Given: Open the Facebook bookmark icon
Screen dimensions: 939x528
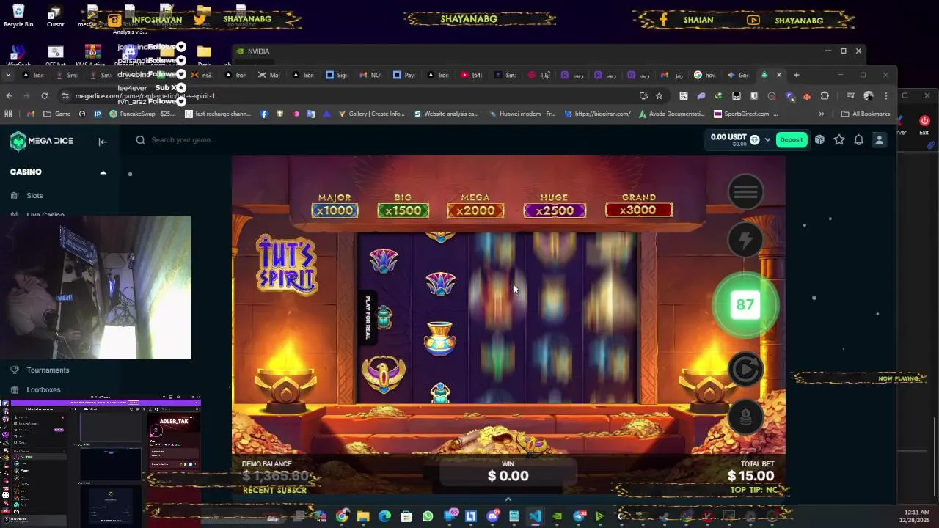Looking at the screenshot, I should pos(264,114).
